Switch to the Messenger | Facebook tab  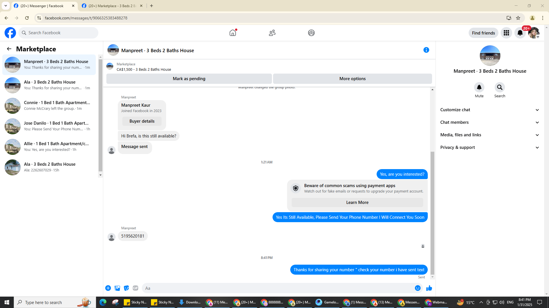(44, 6)
